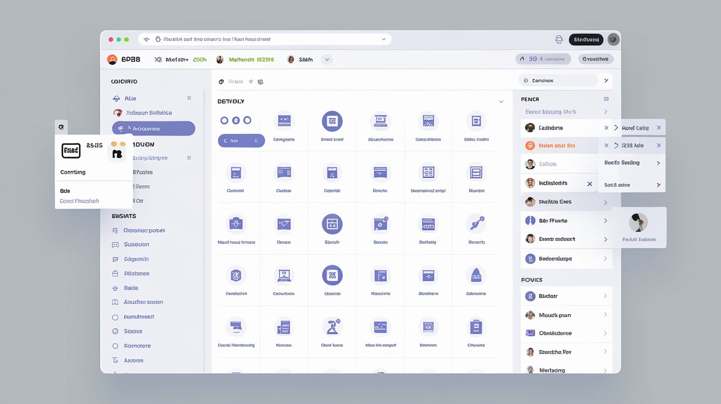This screenshot has width=721, height=404.
Task: Open the desktop monitor icon in the fifth grid row
Action: [236, 327]
